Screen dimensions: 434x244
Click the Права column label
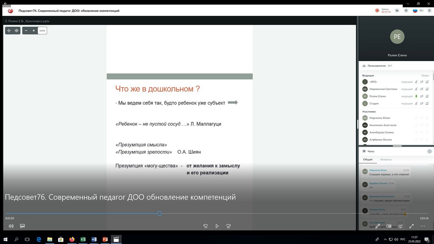click(x=425, y=75)
